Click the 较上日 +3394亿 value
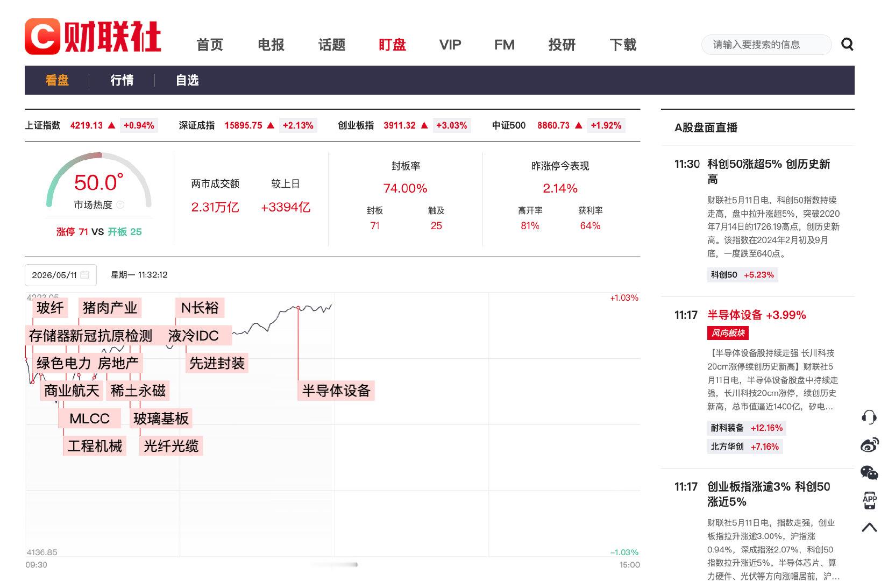 pos(286,207)
